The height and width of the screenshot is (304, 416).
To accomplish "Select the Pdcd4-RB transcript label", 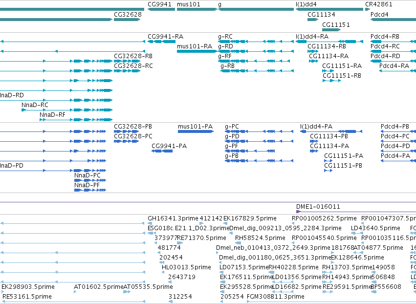I will click(385, 37).
